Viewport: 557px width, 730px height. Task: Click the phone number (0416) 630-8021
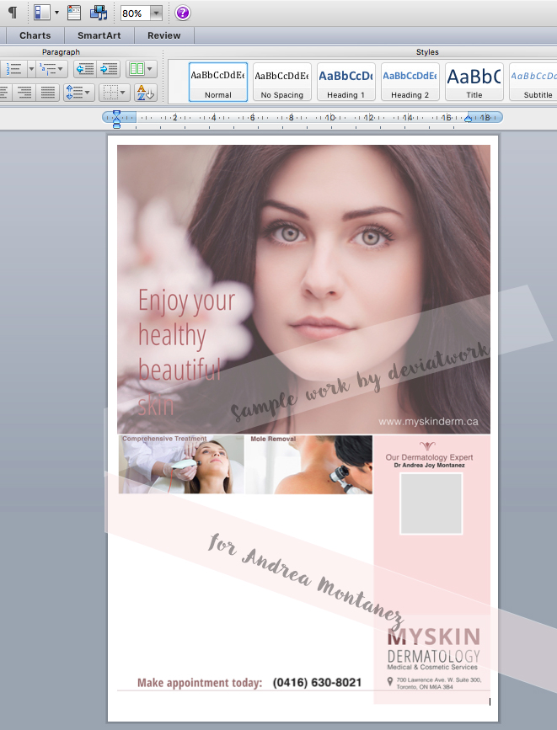point(317,683)
